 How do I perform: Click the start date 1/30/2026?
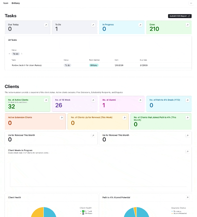pyautogui.click(x=119, y=65)
